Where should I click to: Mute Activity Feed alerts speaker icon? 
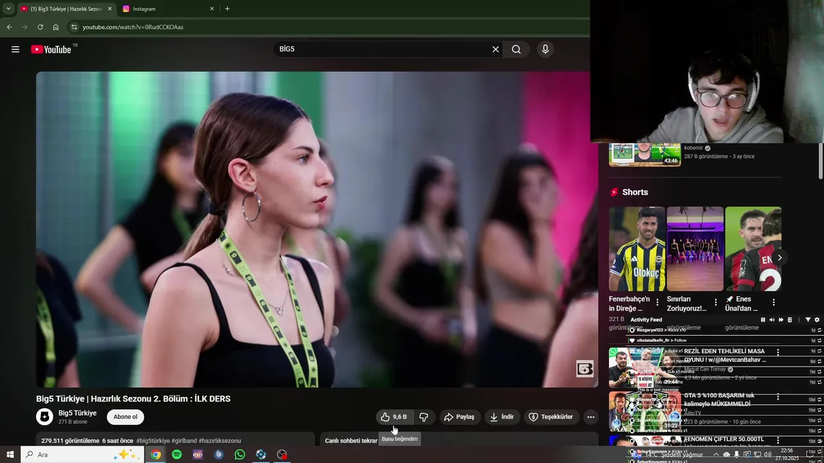click(x=772, y=320)
